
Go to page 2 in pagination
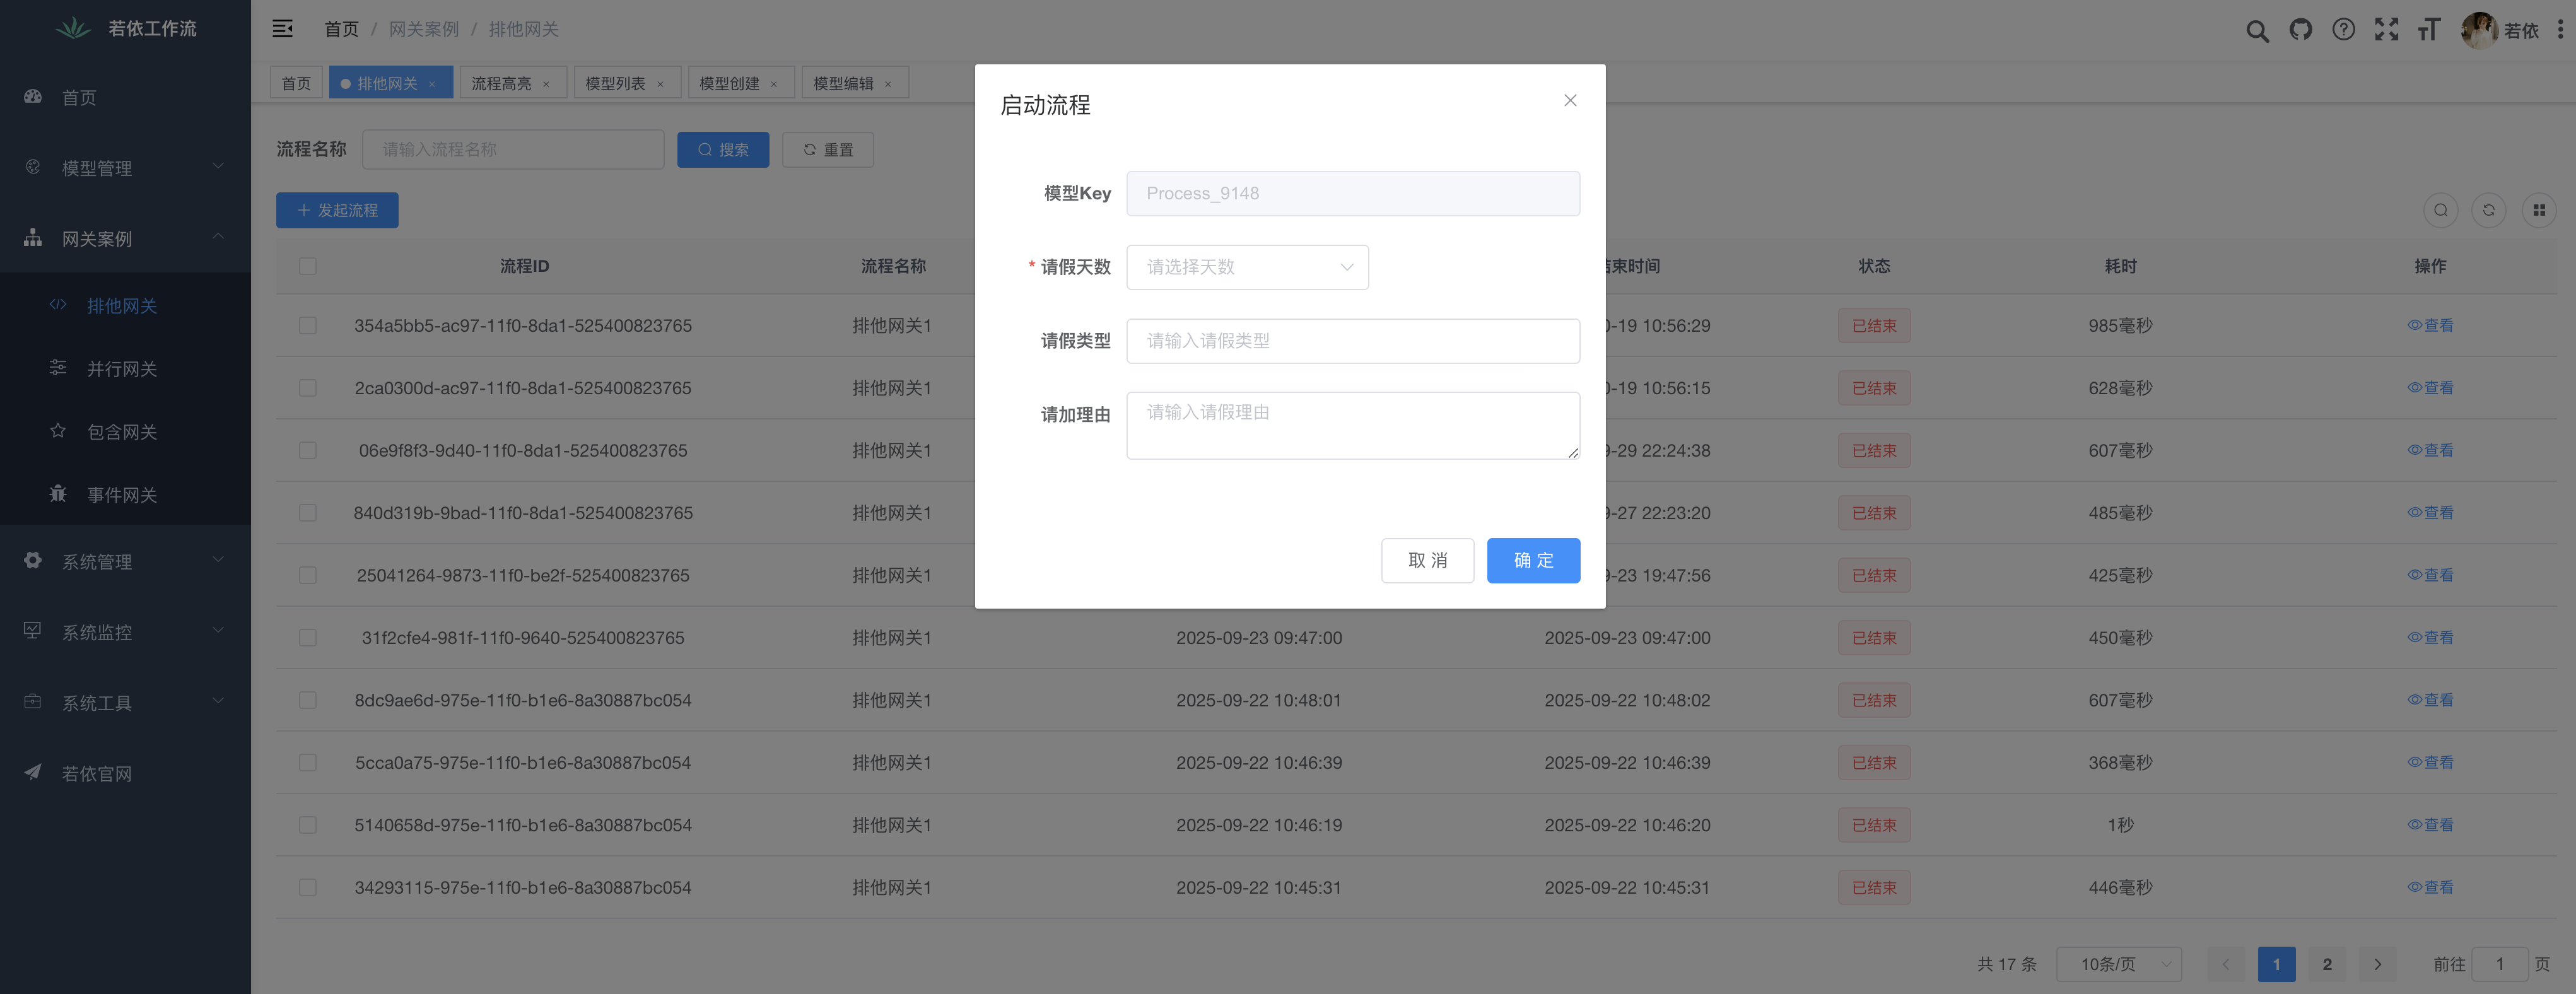pyautogui.click(x=2327, y=964)
